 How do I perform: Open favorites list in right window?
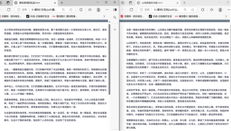coord(212,10)
